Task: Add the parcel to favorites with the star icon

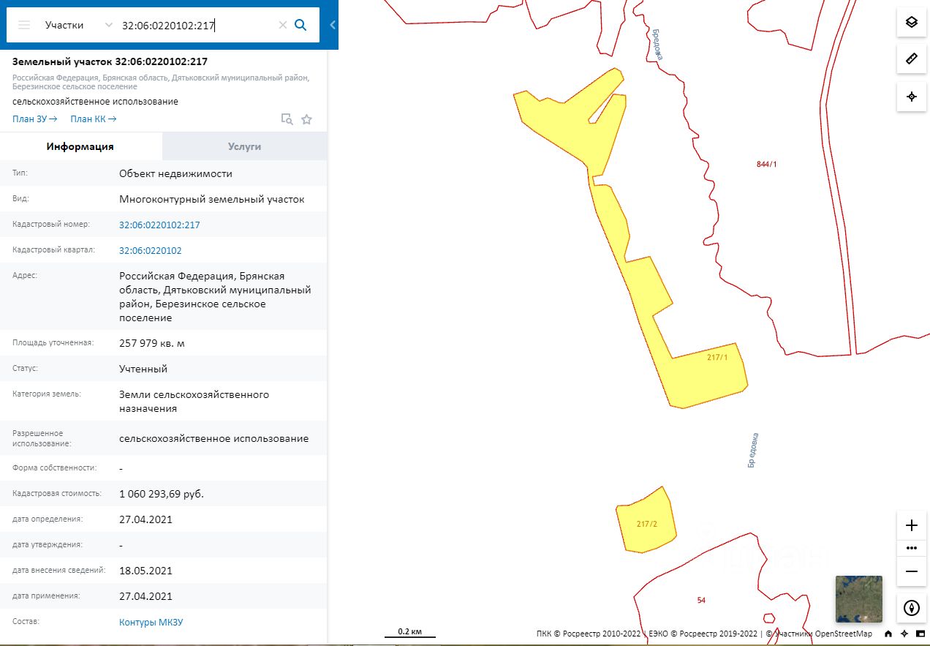Action: pos(306,119)
